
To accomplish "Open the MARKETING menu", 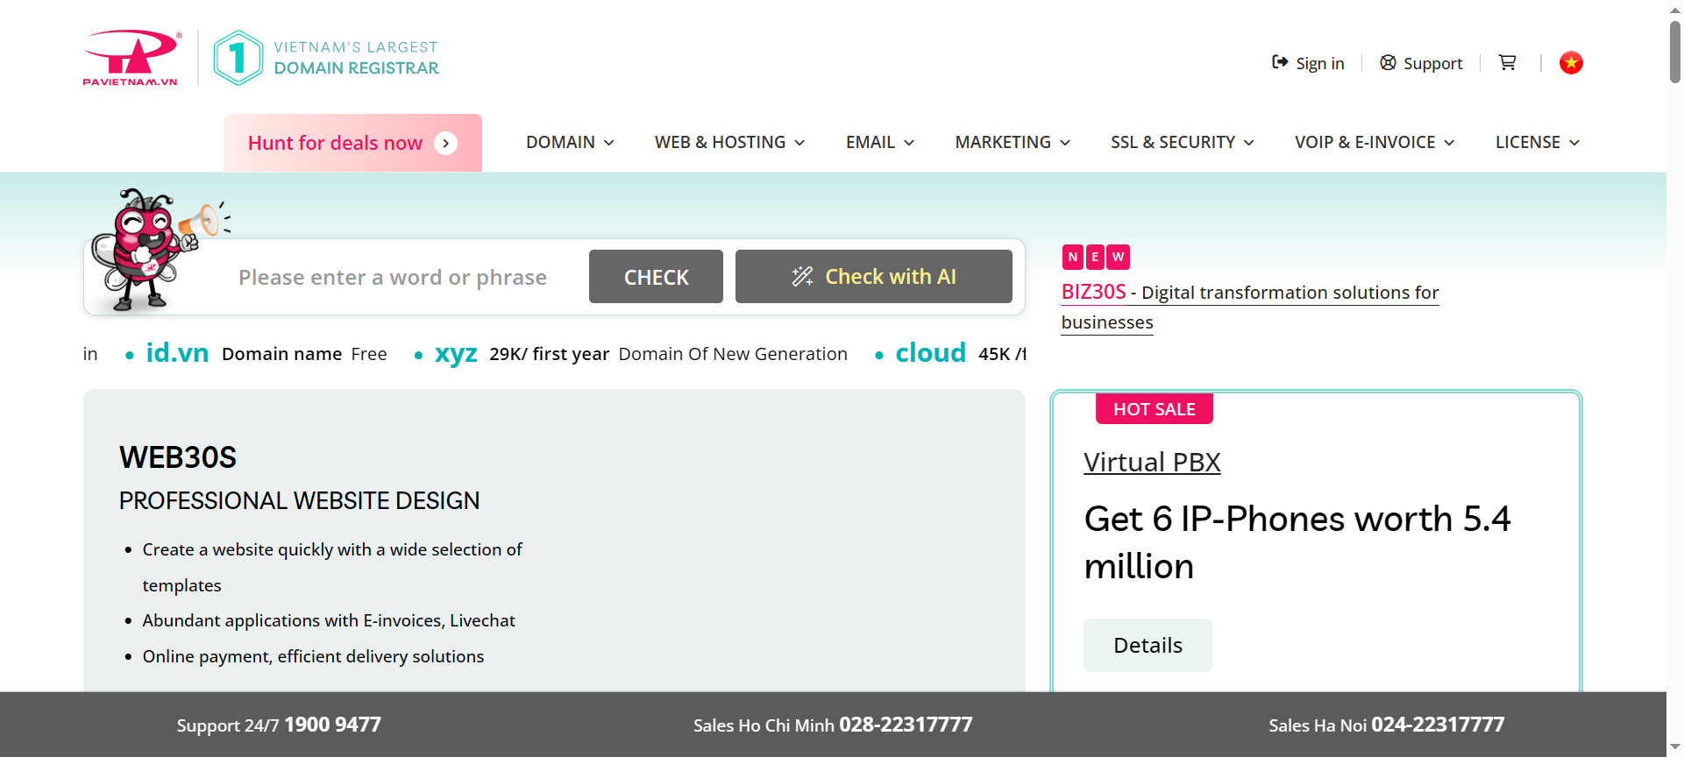I will [x=1013, y=142].
